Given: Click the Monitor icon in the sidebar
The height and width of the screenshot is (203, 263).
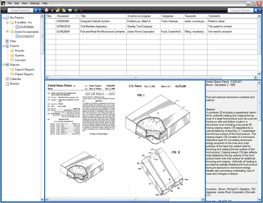Looking at the screenshot, I should 7,84.
